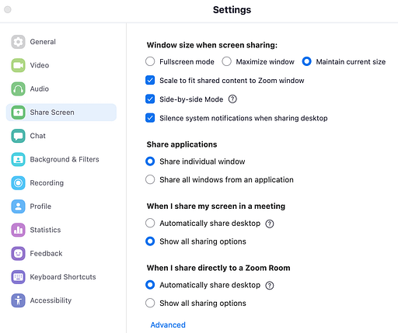Viewport: 398px width, 333px height.
Task: Open the Advanced link
Action: pos(168,324)
